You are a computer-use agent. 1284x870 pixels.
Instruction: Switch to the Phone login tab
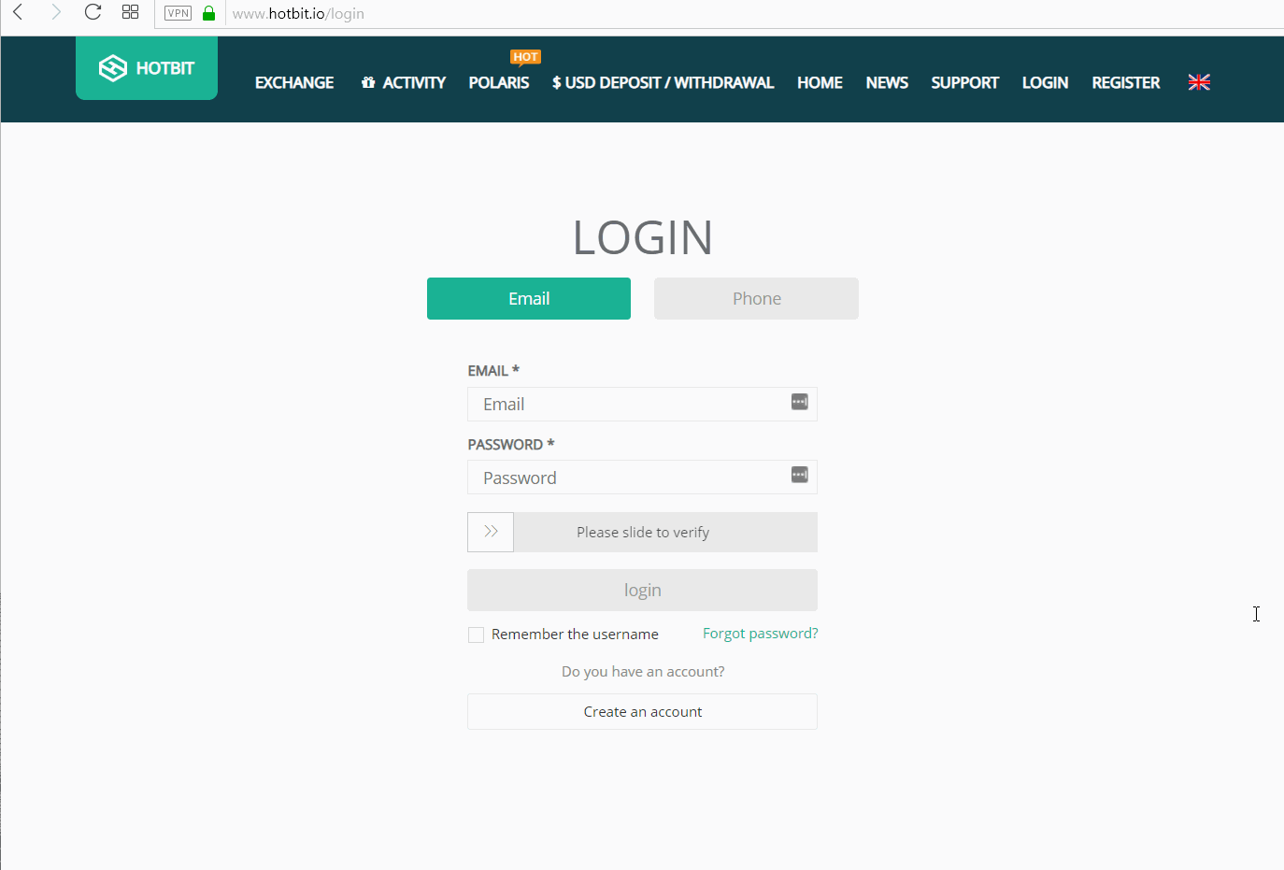click(x=756, y=299)
